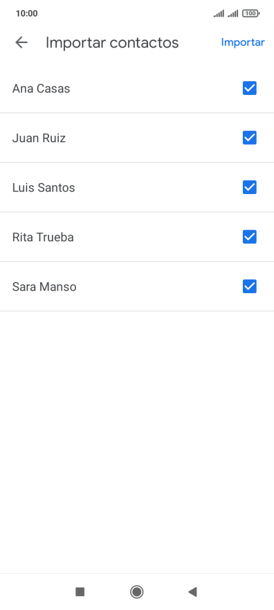Toggle the Sara Manso checkbox
This screenshot has width=274, height=610.
tap(250, 287)
